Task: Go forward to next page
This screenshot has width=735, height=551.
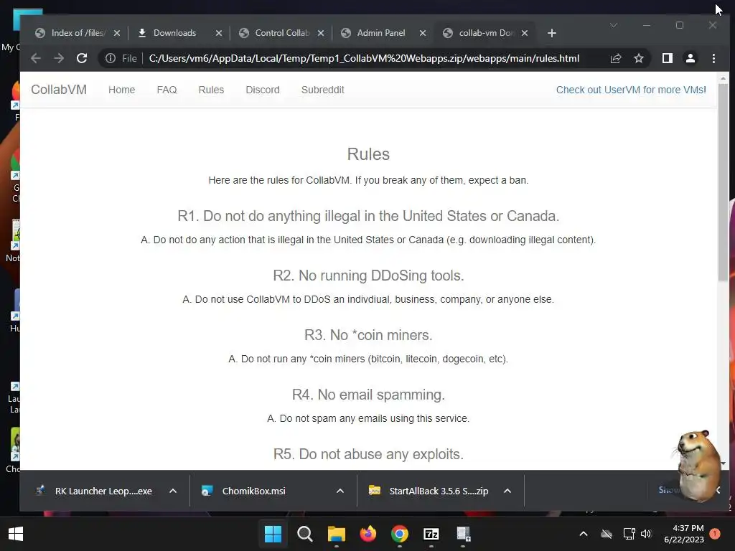Action: click(59, 58)
